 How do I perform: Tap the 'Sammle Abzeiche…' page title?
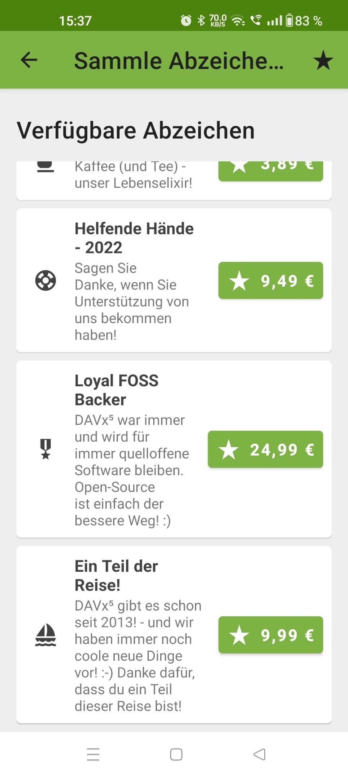[179, 60]
